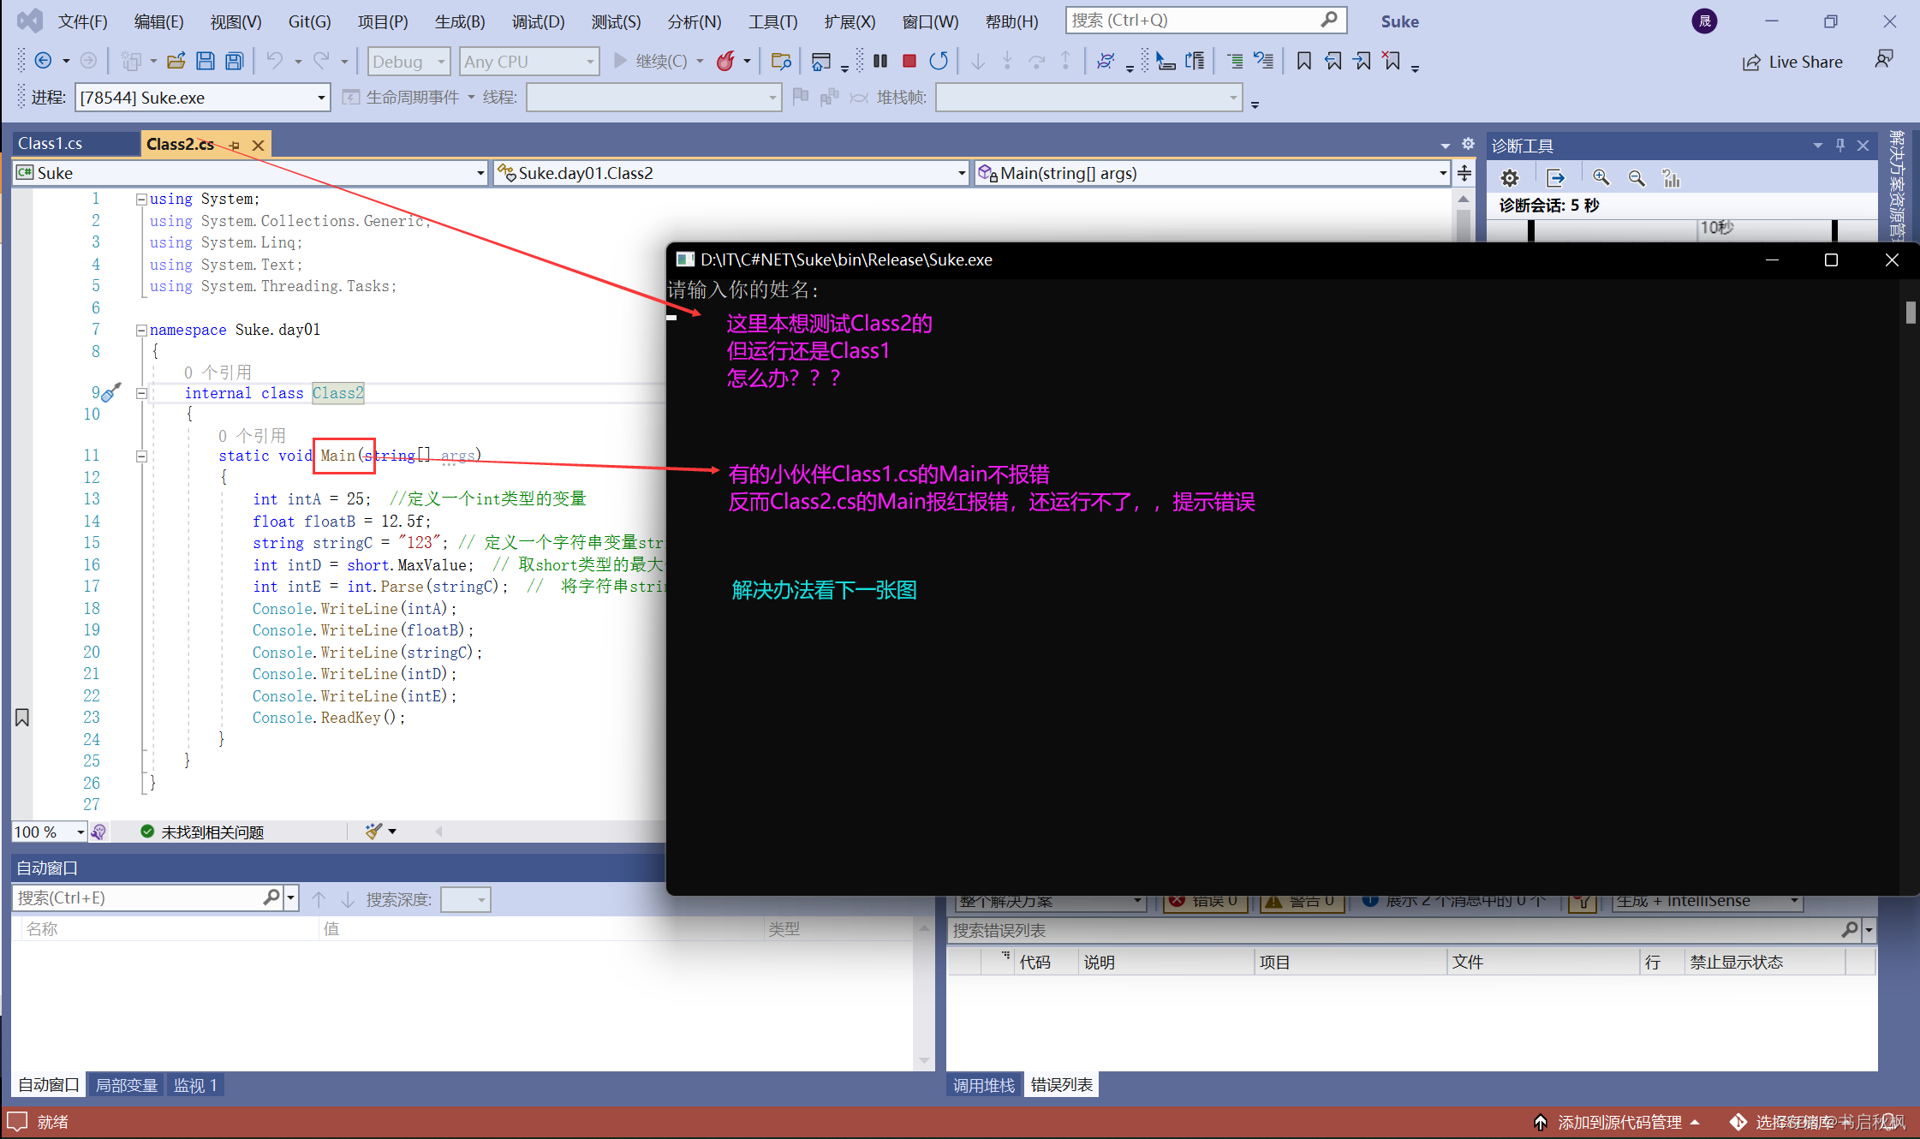Image resolution: width=1920 pixels, height=1139 pixels.
Task: Toggle the error list filter funnel button
Action: pyautogui.click(x=1584, y=903)
